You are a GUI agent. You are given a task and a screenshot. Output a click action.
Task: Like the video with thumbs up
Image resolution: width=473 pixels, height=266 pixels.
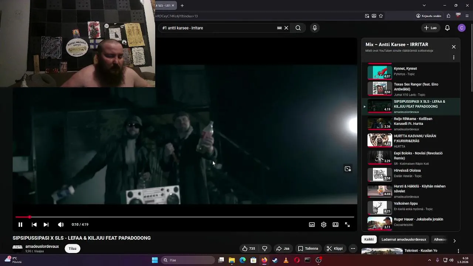249,249
